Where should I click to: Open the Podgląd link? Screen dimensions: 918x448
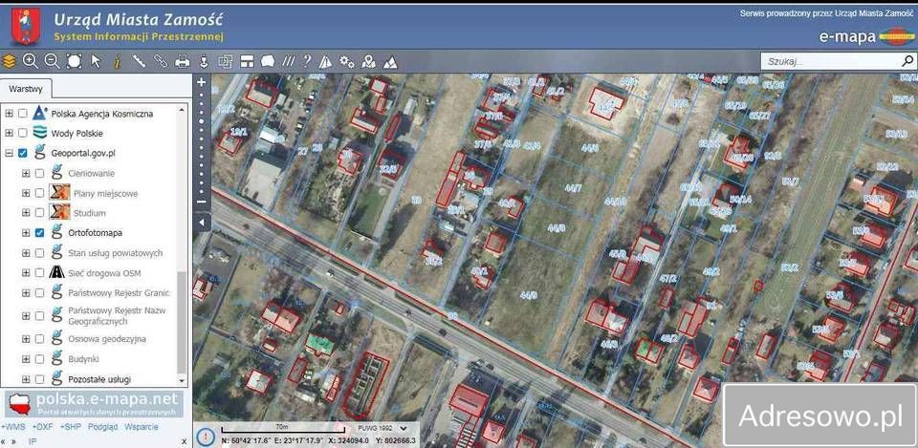click(102, 427)
